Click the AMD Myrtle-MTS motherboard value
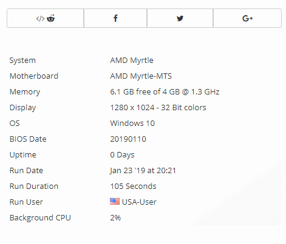Viewport: 286px width, 244px height. click(141, 76)
